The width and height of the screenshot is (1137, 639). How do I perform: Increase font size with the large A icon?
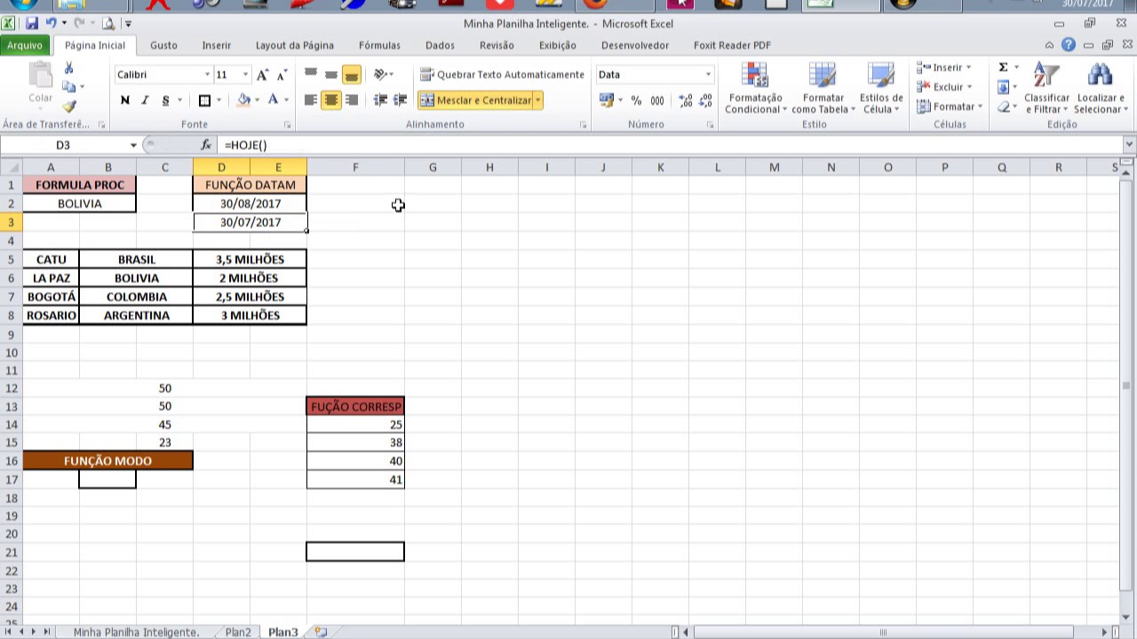click(x=262, y=75)
